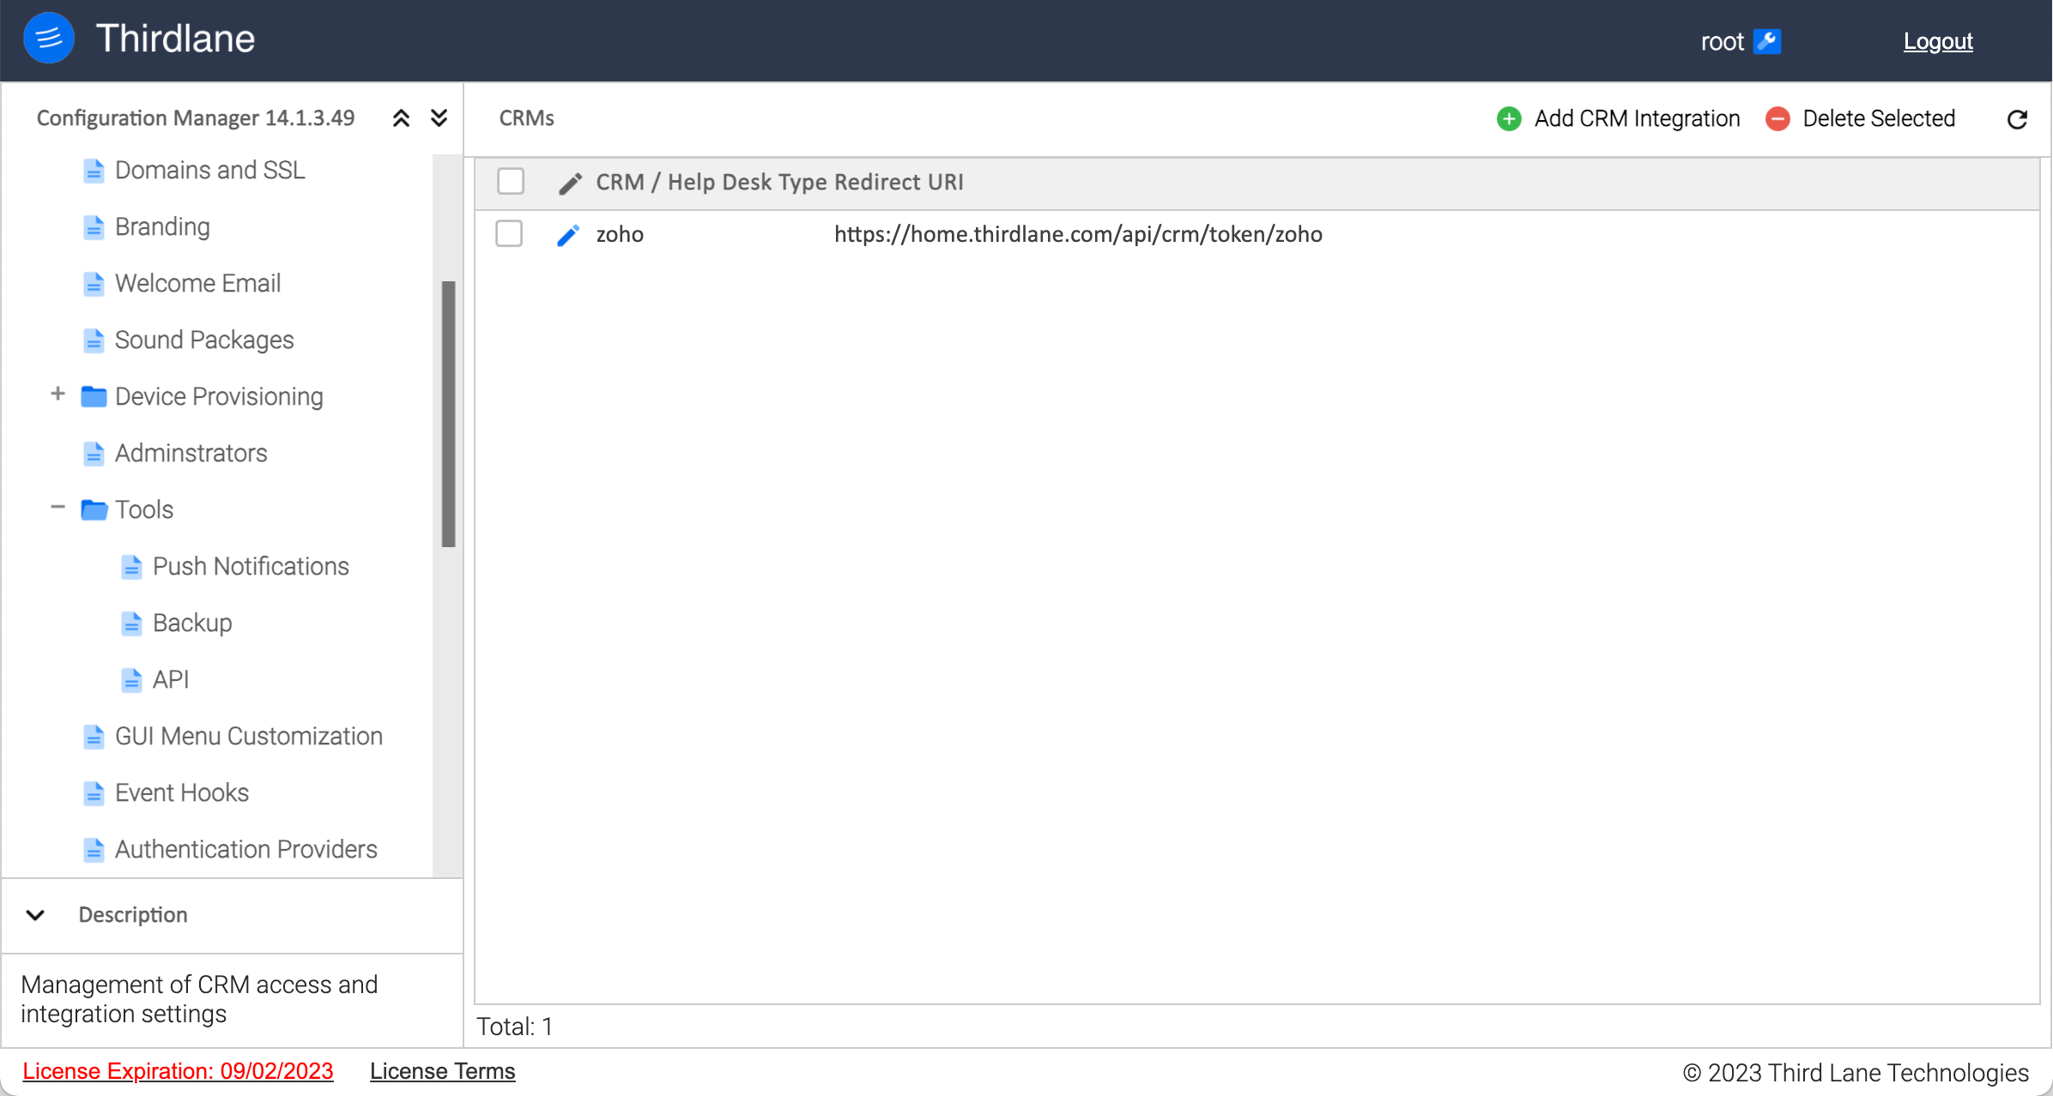This screenshot has width=2053, height=1096.
Task: Open Welcome Email settings
Action: click(197, 283)
